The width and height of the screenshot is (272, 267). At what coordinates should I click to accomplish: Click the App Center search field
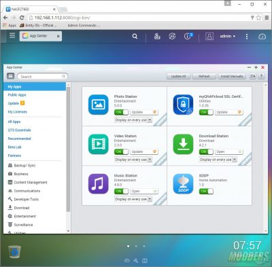pos(42,76)
